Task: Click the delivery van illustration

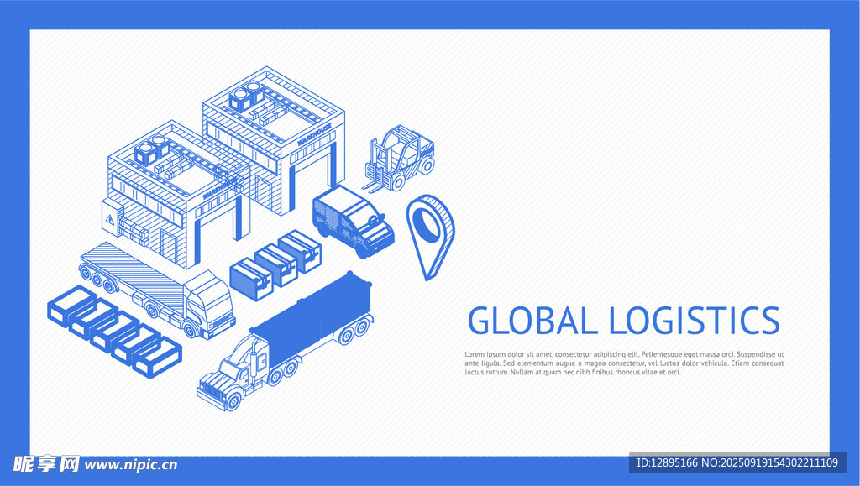Action: (354, 222)
